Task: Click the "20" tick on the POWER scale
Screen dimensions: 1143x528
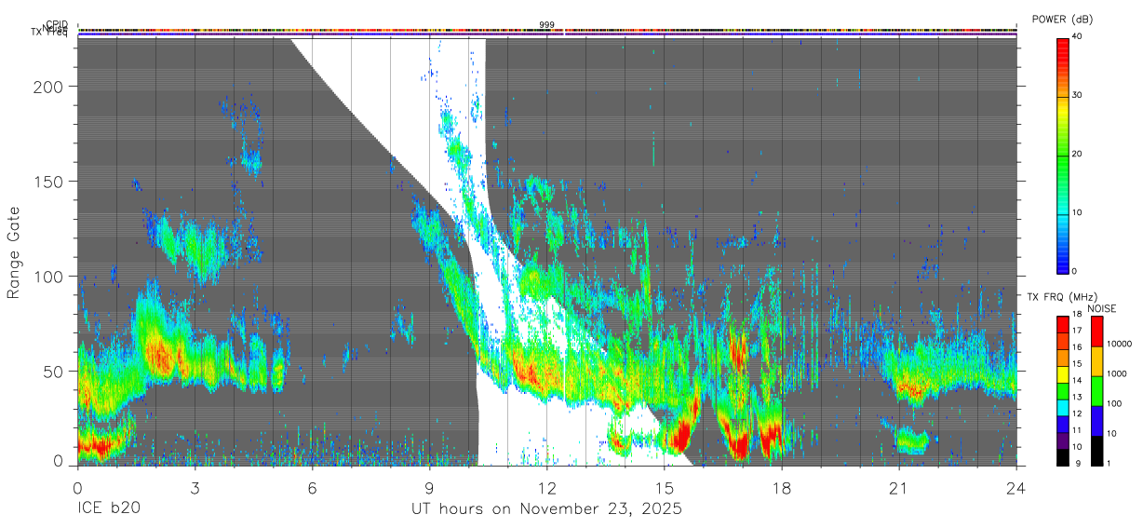Action: (1078, 155)
